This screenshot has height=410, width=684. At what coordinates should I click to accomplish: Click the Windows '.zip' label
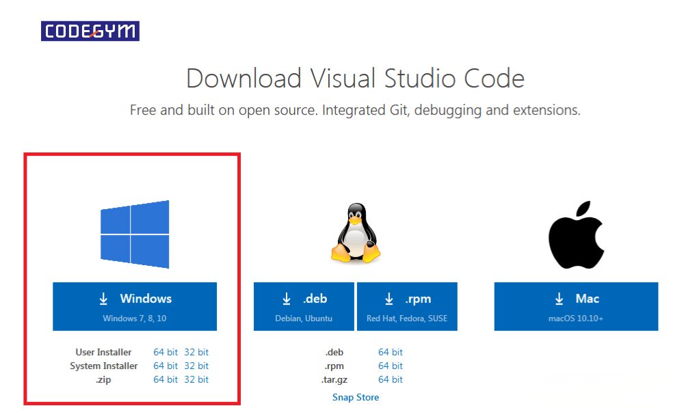tap(103, 380)
